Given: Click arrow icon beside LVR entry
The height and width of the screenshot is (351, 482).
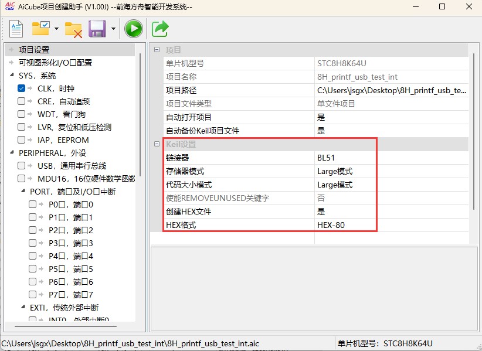Looking at the screenshot, I should (x=30, y=127).
